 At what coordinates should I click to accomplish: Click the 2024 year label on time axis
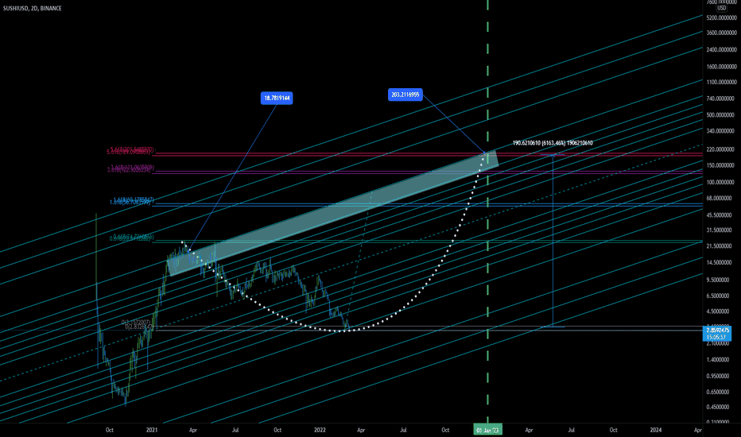pyautogui.click(x=655, y=430)
